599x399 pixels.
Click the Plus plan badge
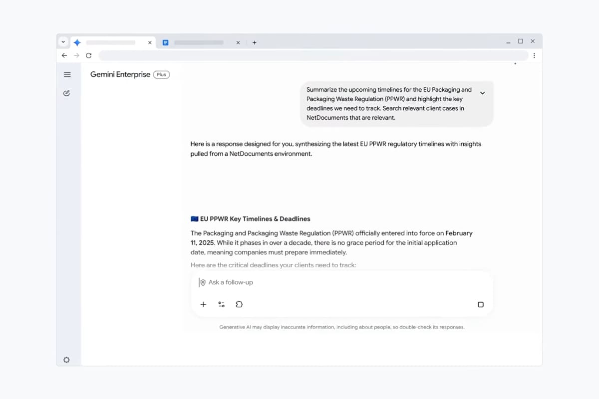click(161, 75)
